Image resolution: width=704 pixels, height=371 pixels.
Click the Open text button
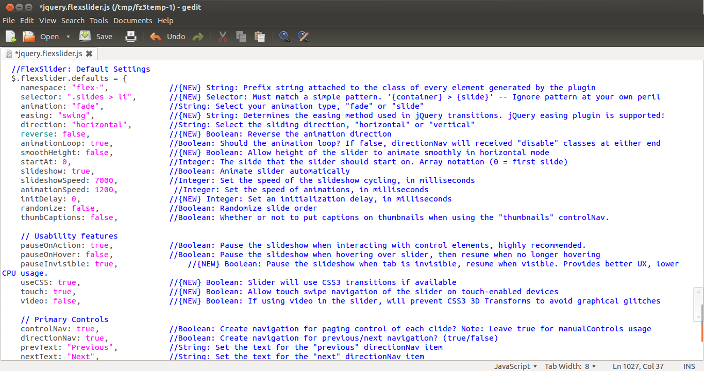(49, 37)
